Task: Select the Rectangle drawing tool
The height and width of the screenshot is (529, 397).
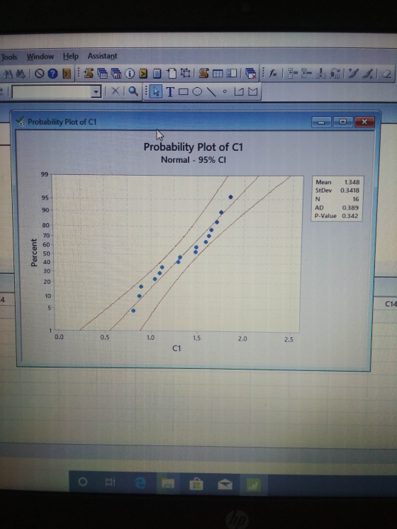Action: (x=184, y=92)
